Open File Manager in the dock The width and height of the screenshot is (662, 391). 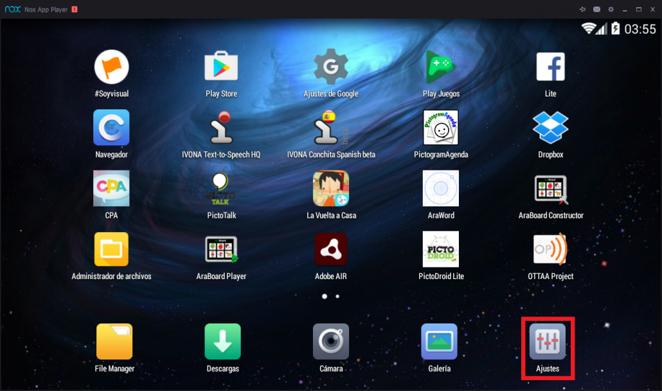[114, 341]
